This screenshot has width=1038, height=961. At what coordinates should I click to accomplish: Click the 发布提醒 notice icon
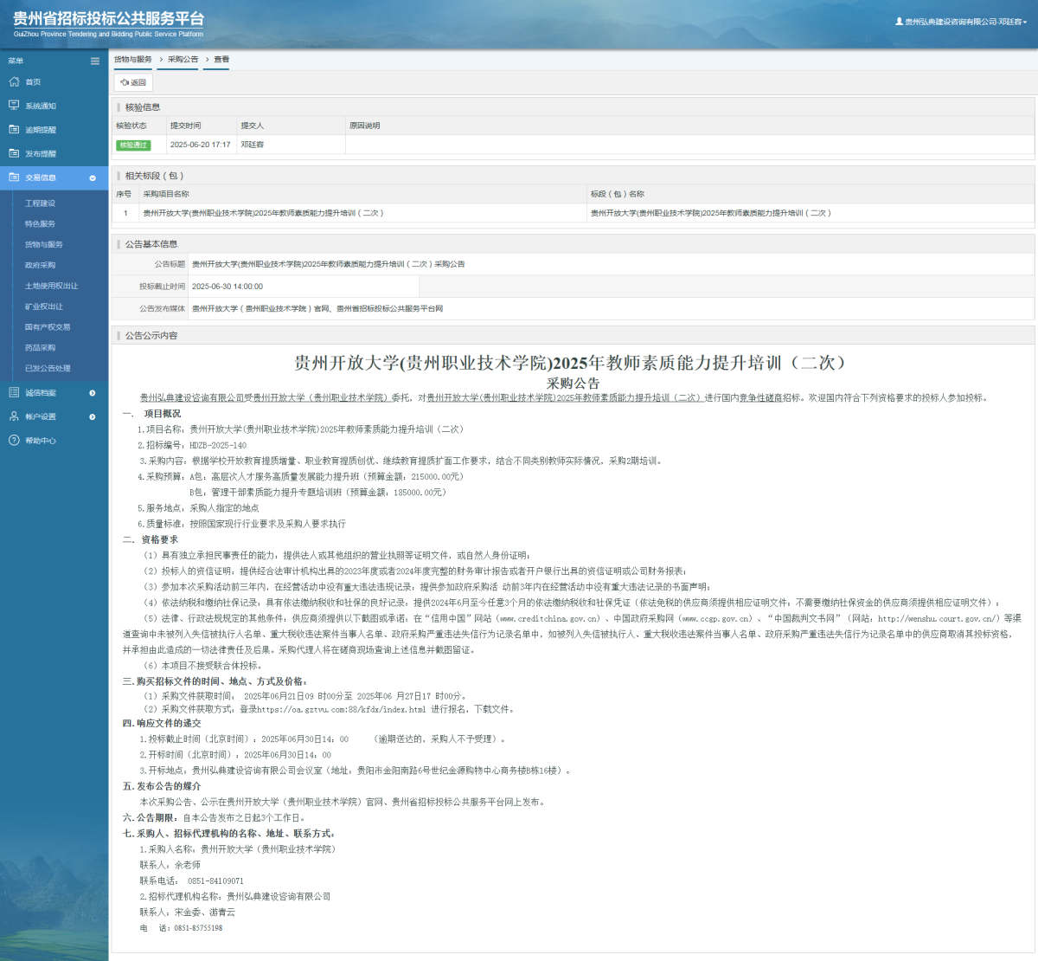click(14, 152)
